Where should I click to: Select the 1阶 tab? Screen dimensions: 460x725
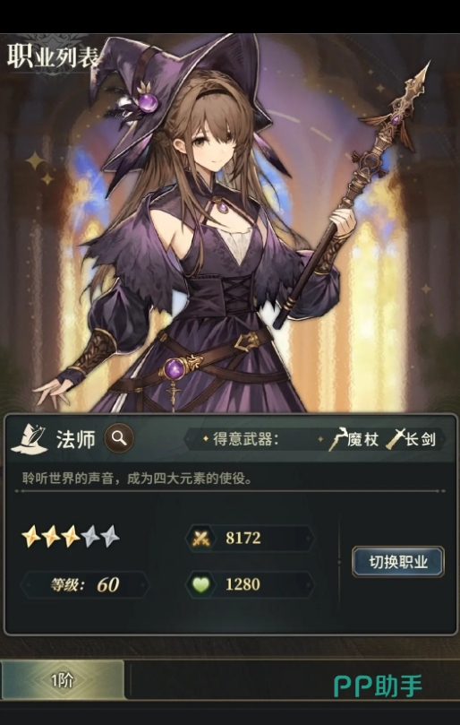(62, 680)
